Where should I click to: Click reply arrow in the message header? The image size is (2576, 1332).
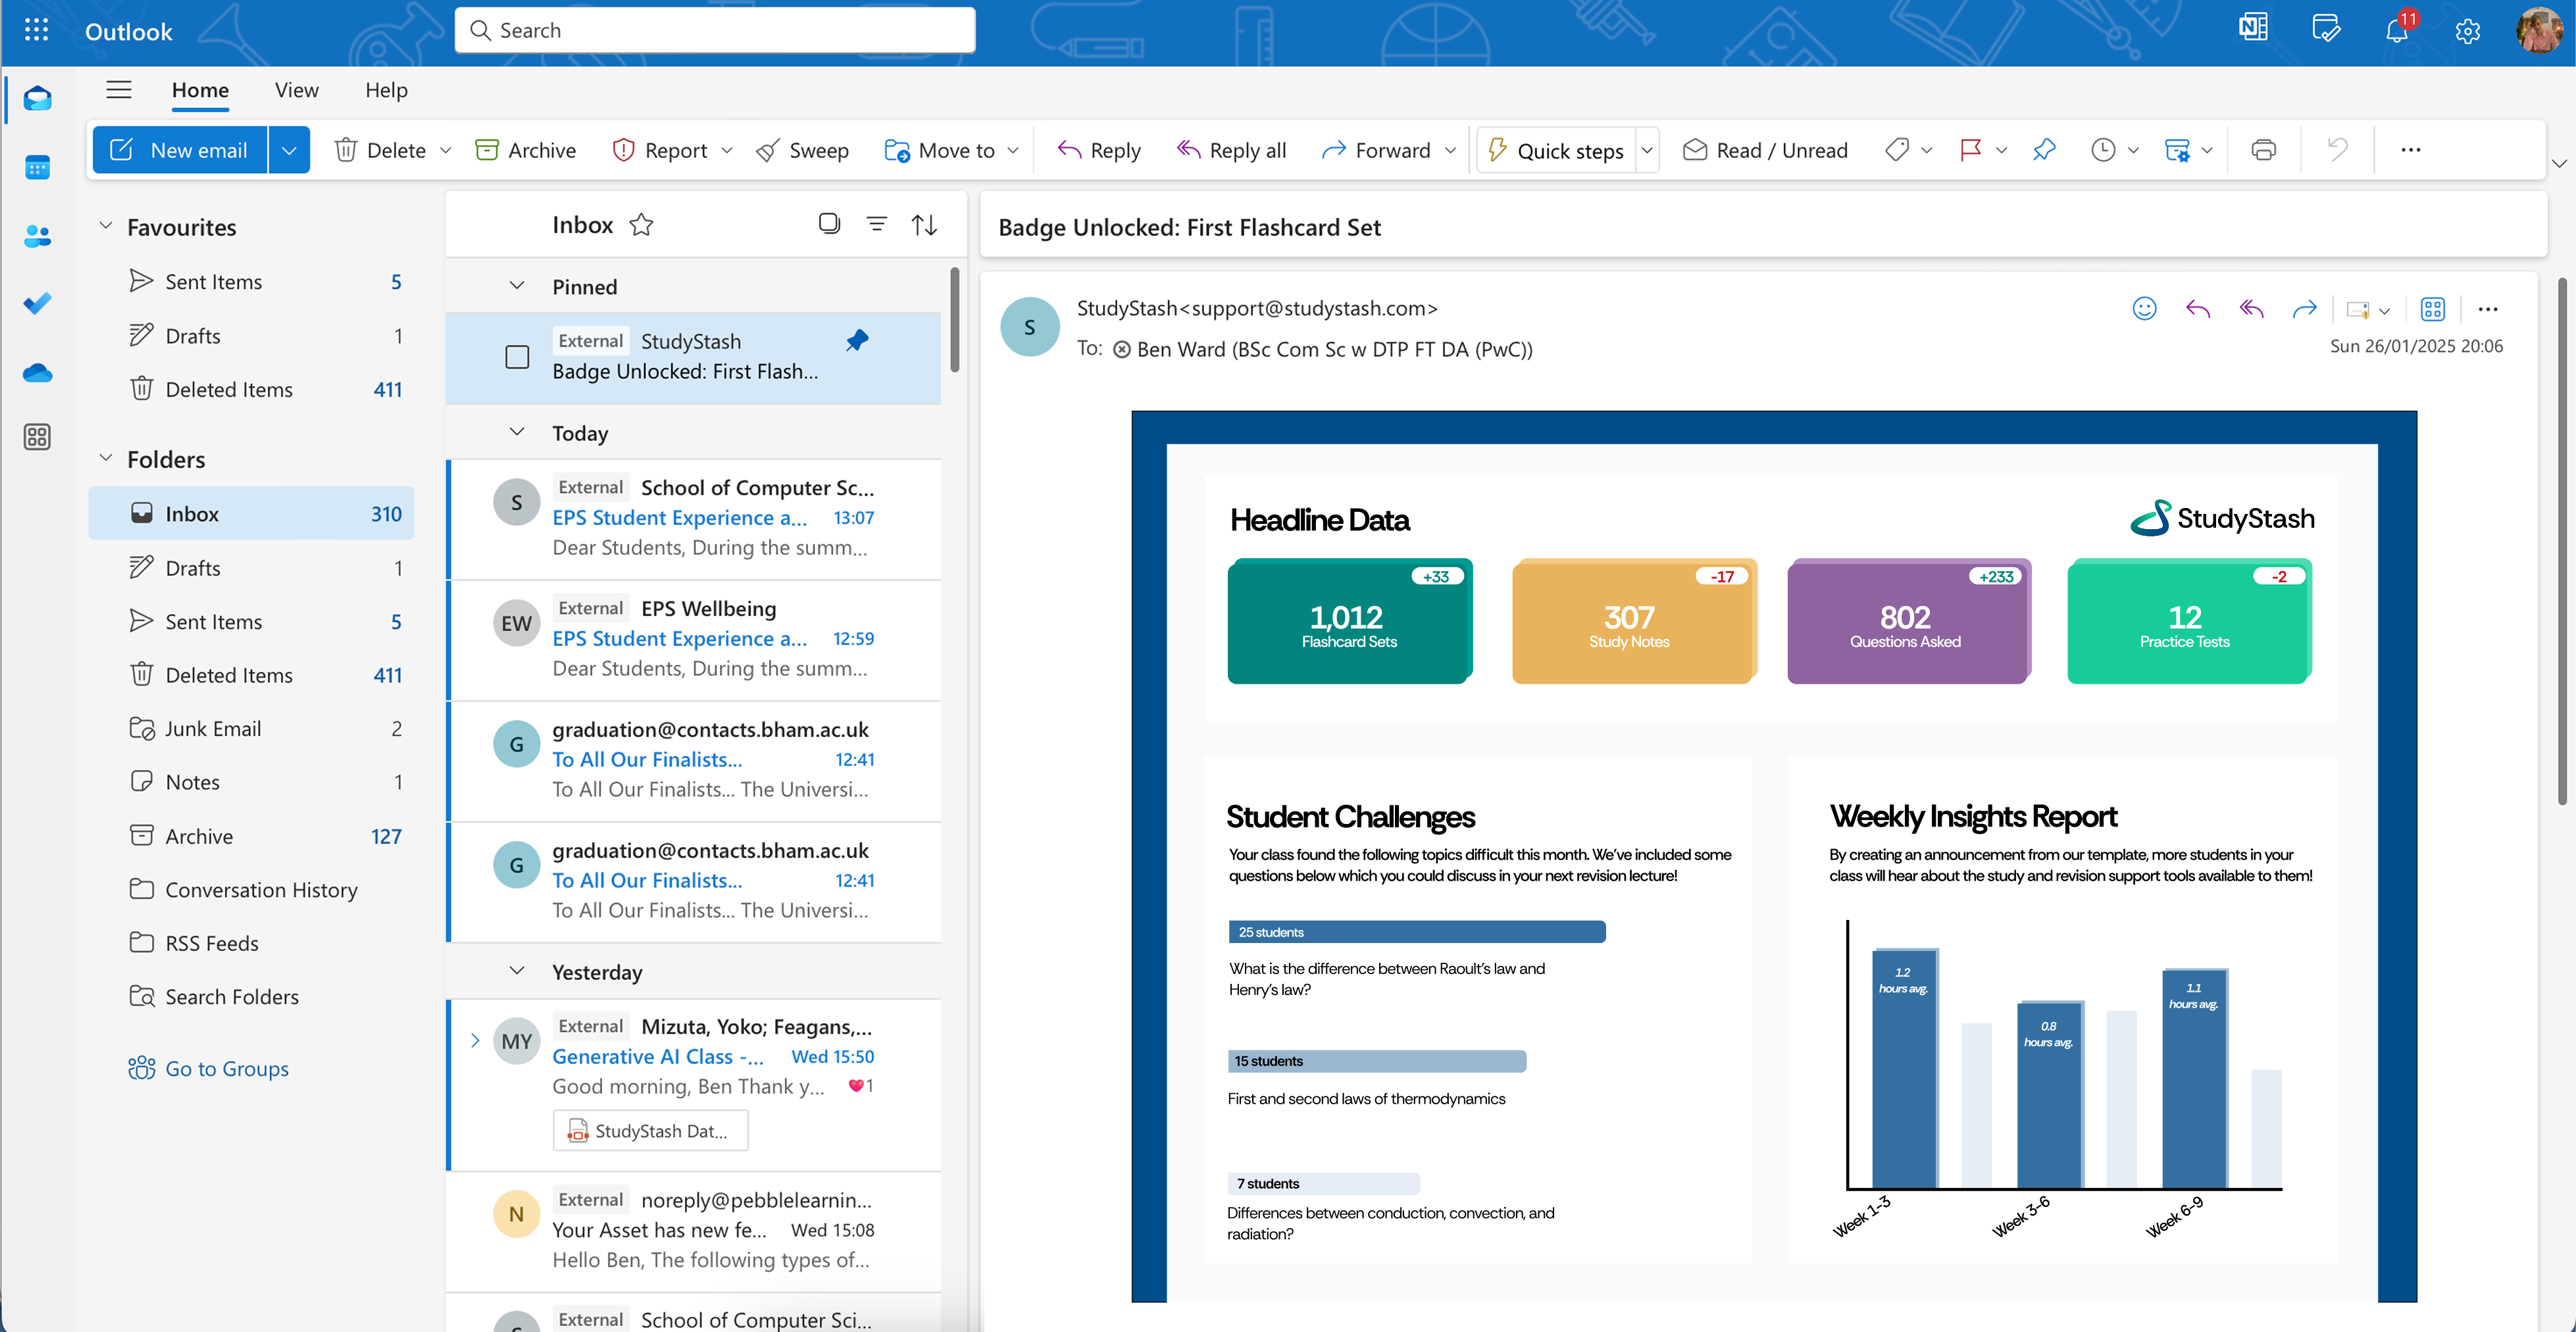(x=2198, y=309)
